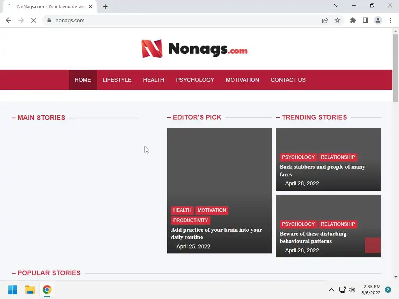Open File Explorer from the taskbar

coord(30,290)
